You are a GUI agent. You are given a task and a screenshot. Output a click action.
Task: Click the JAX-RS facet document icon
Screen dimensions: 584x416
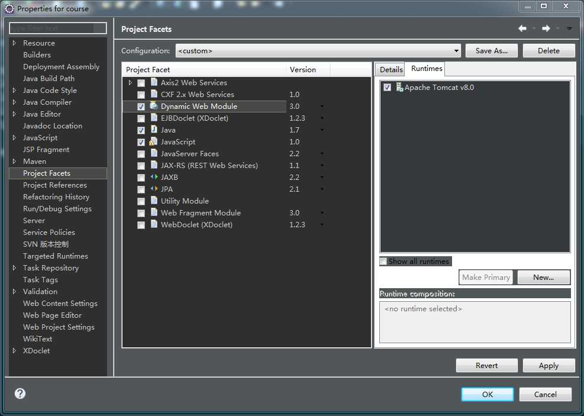pos(154,165)
